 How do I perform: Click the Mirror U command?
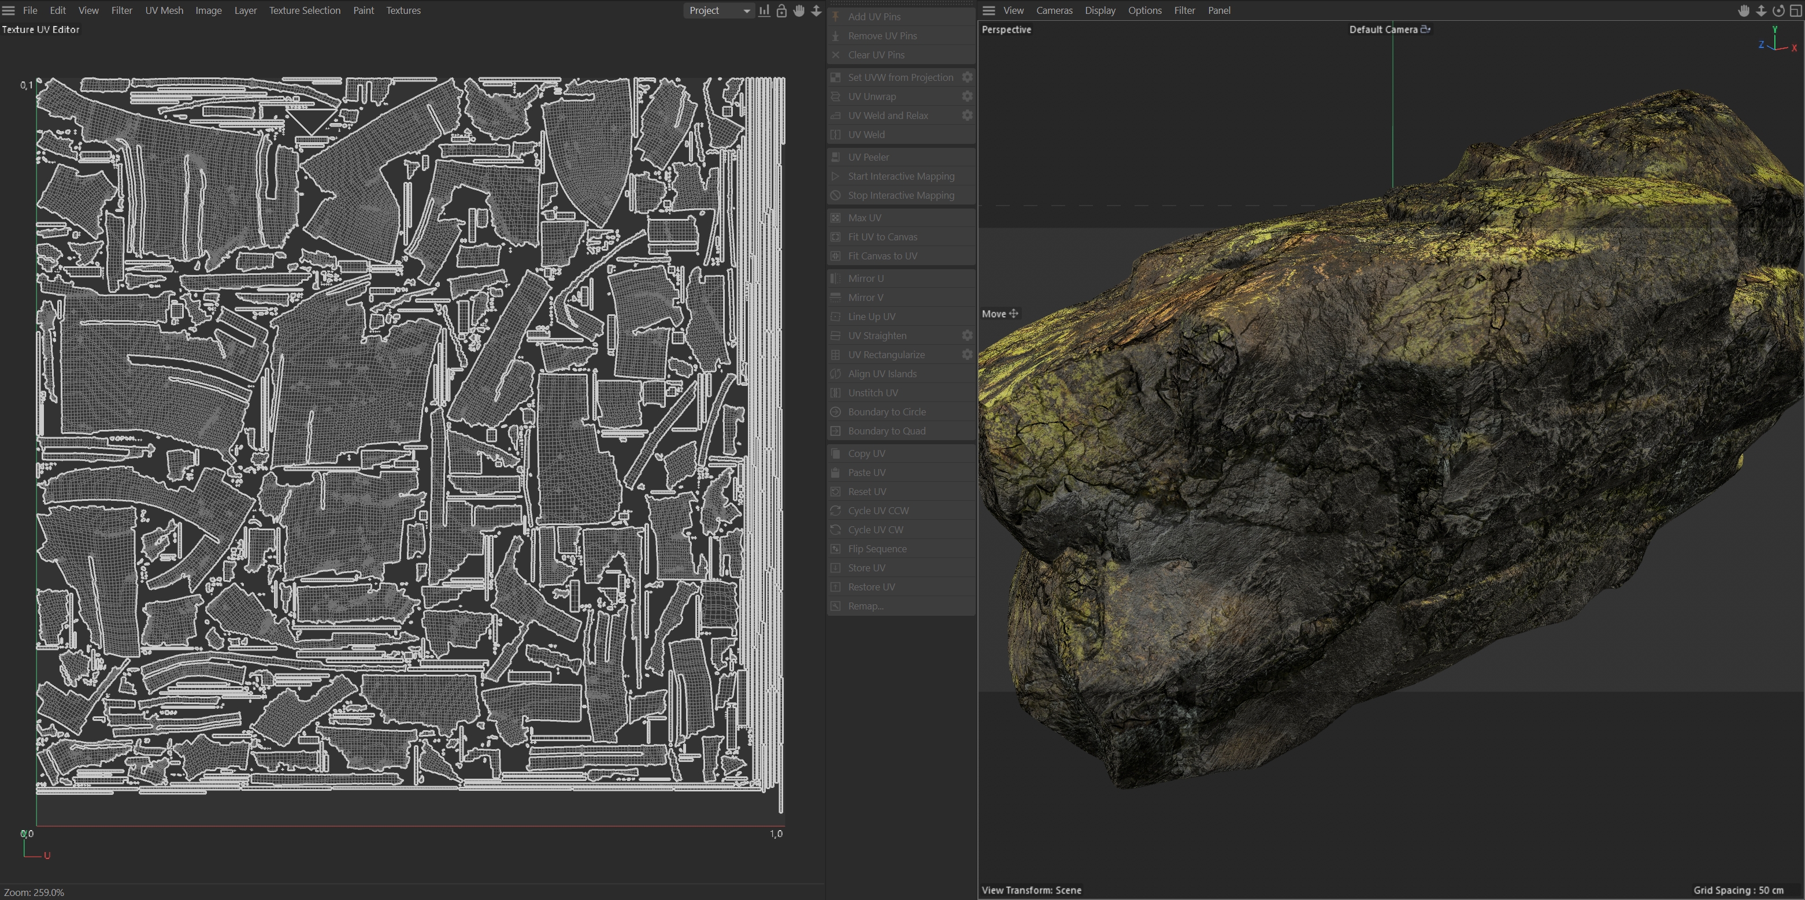[x=865, y=278]
